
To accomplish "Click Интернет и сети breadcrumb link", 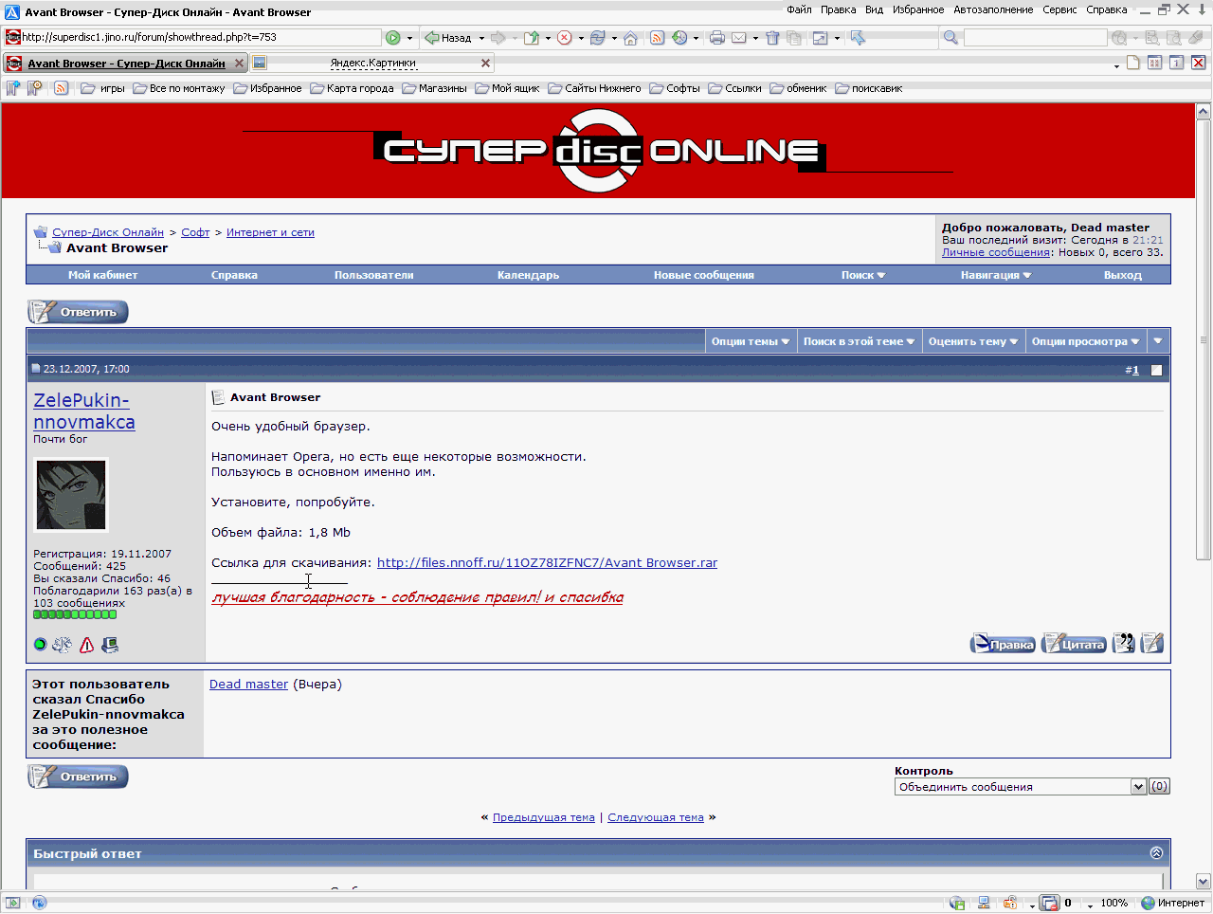I will (x=270, y=232).
